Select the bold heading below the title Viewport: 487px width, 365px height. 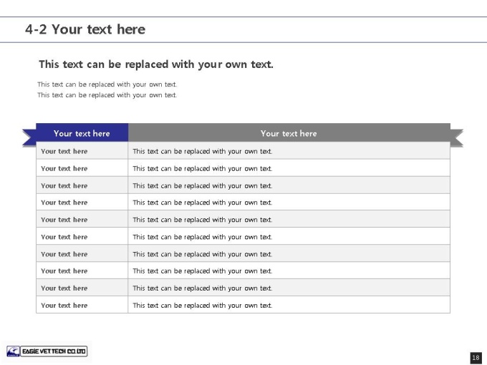(156, 64)
